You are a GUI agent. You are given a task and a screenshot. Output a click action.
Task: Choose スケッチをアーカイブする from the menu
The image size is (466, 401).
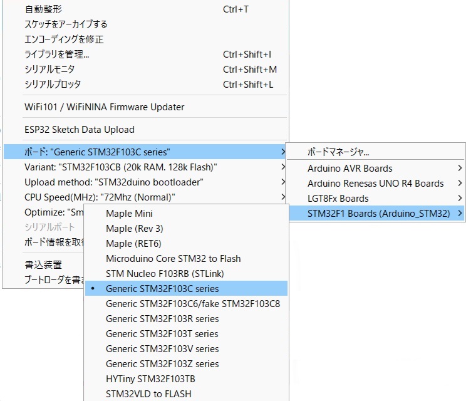pos(145,24)
